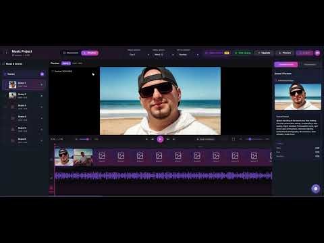The height and width of the screenshot is (243, 324).
Task: Click the action icon on Scene 6 row
Action: (x=41, y=141)
